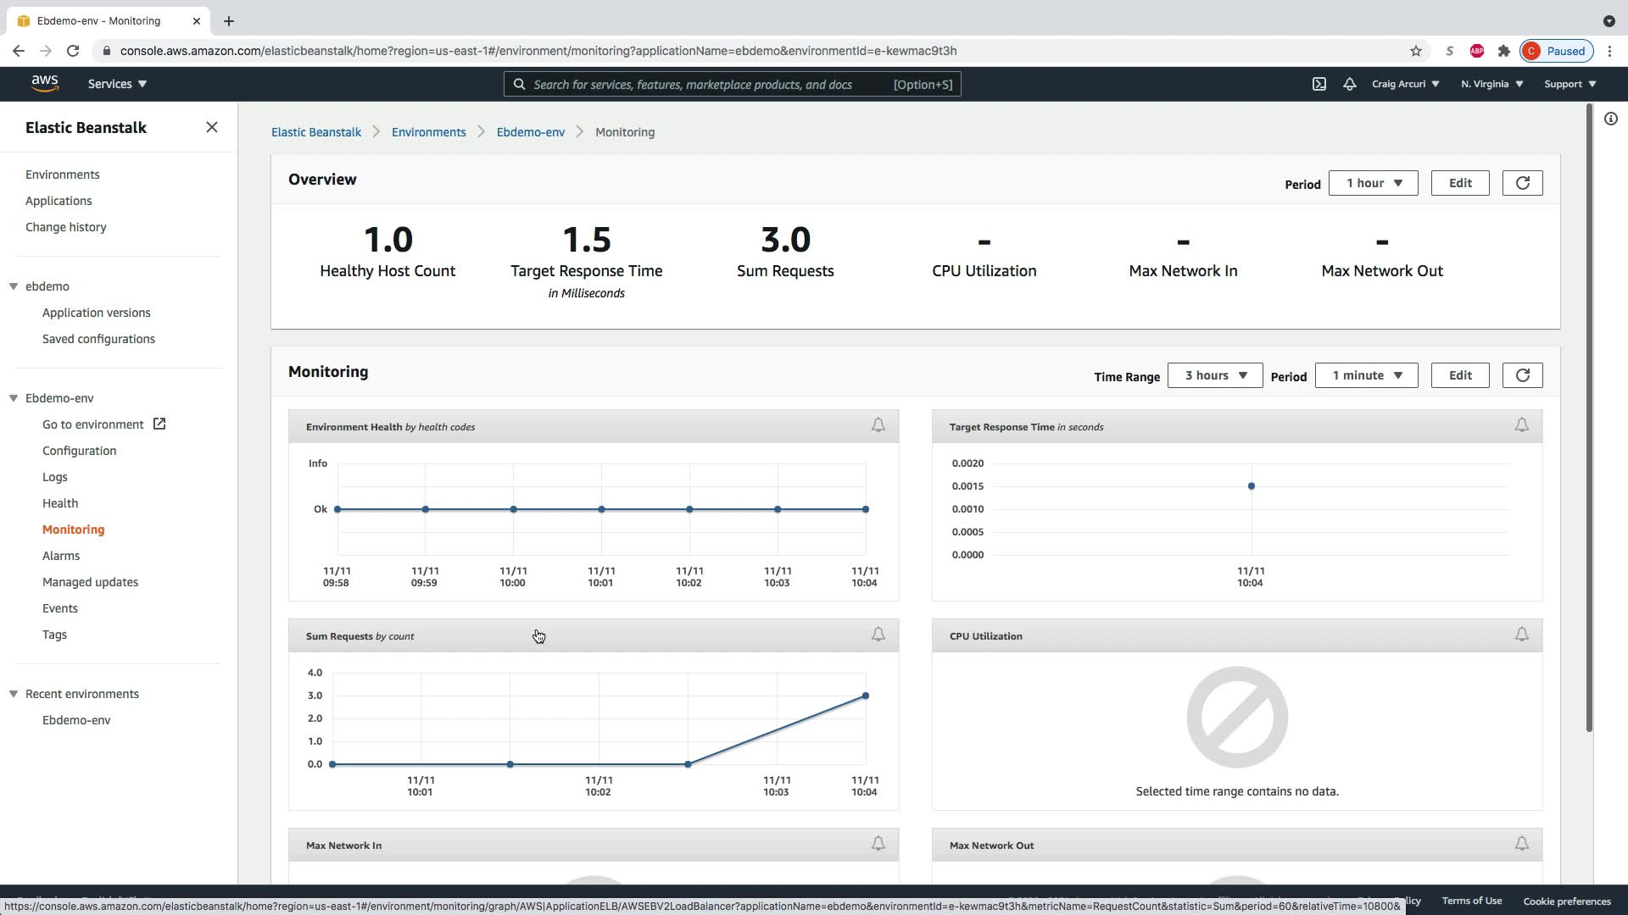Collapse the ebdemo sidebar section
1628x915 pixels.
tap(14, 286)
